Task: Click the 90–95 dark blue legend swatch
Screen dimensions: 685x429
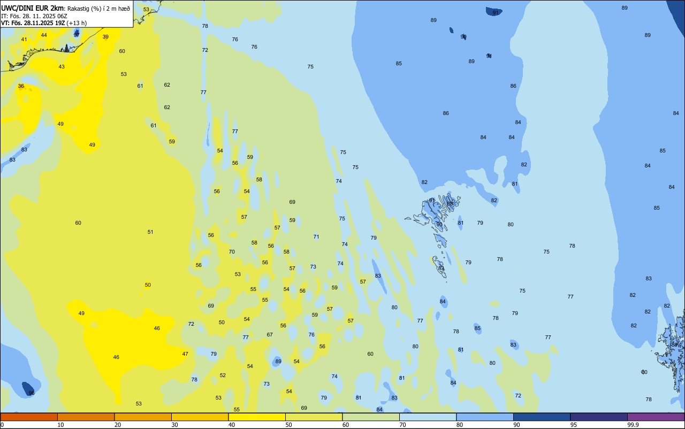Action: [542, 417]
